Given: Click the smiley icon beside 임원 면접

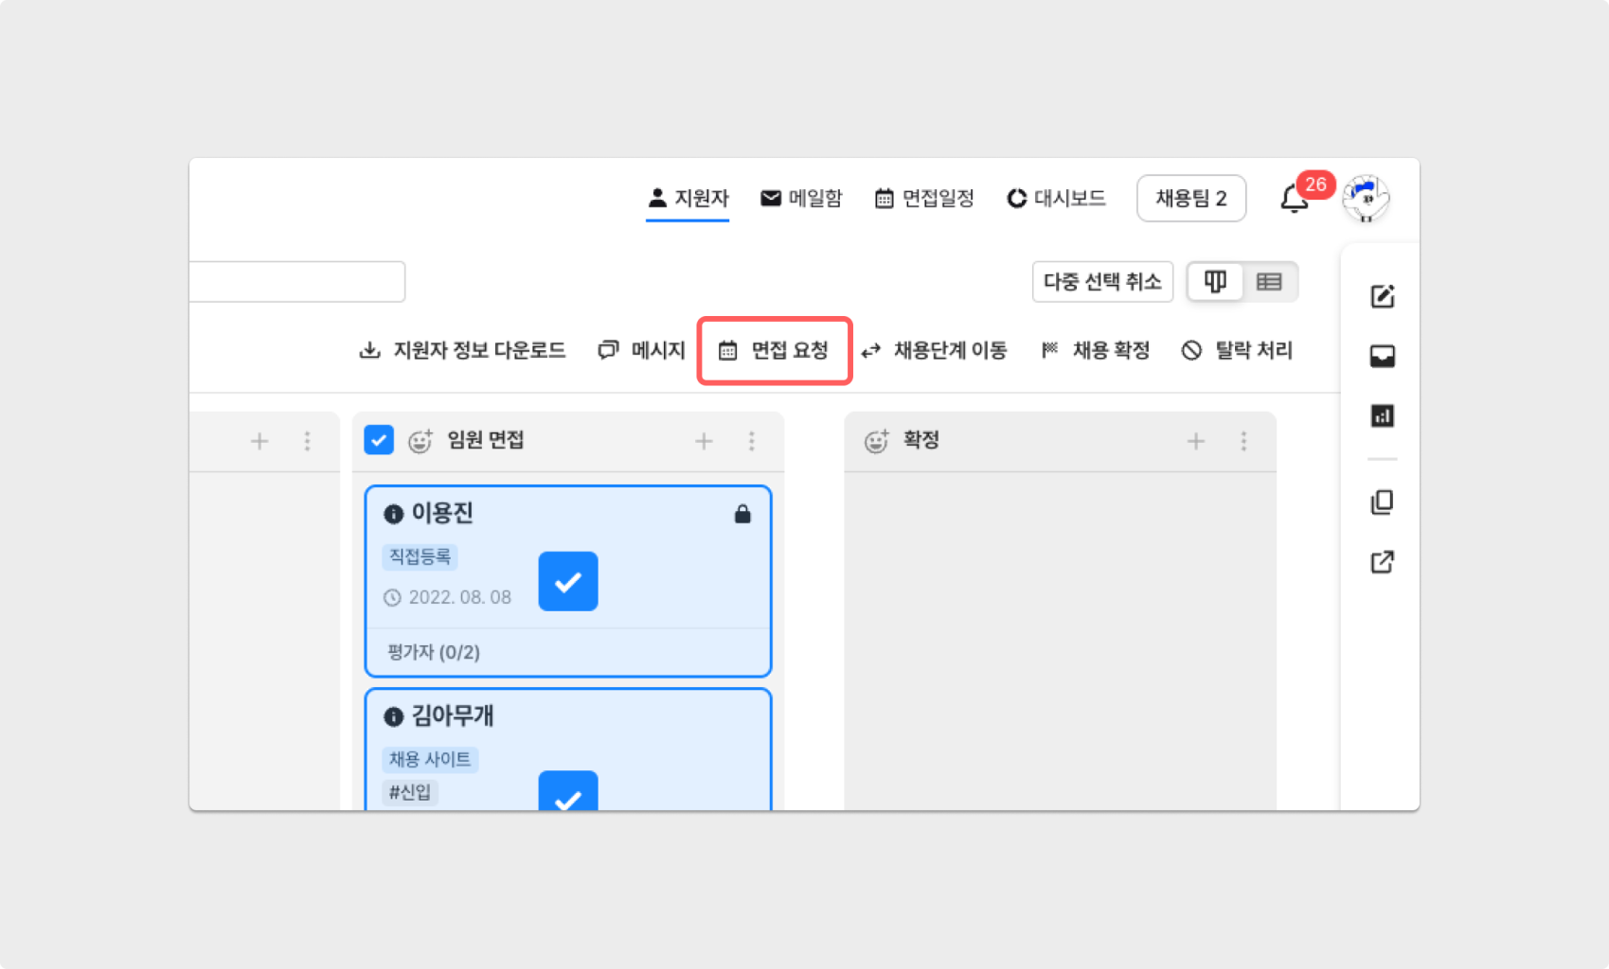Looking at the screenshot, I should coord(420,440).
